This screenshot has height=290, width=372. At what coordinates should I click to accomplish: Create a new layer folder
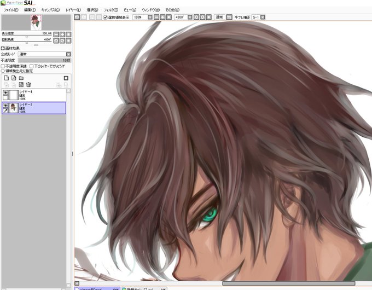pos(21,78)
